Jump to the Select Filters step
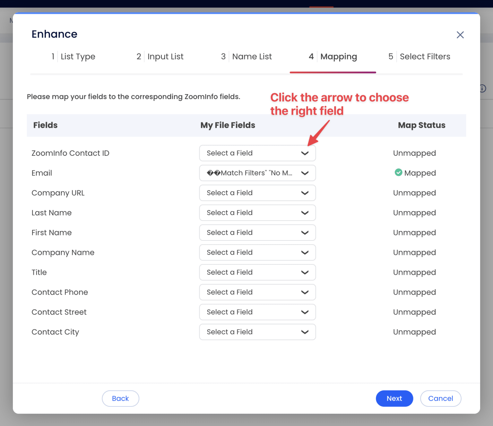This screenshot has width=493, height=426. pyautogui.click(x=425, y=57)
